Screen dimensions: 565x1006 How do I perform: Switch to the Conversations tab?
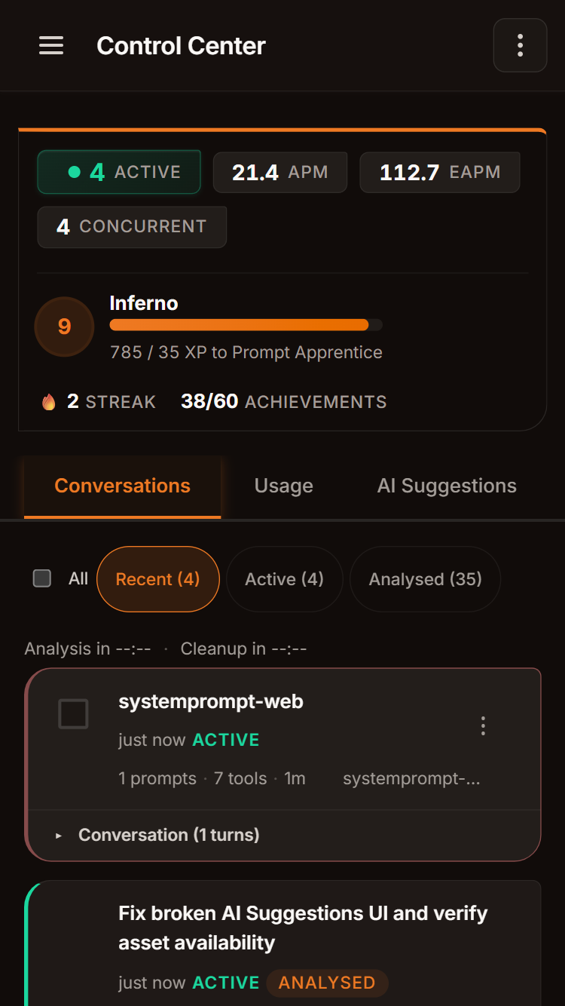(123, 486)
